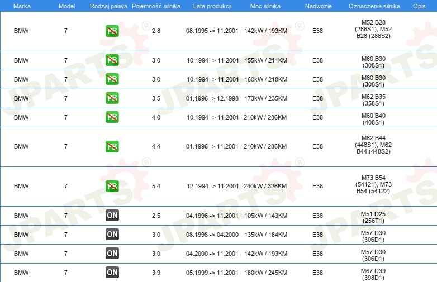Click the ON diesel icon in the 2.5 engine row
Screen dimensions: 437x282
tap(112, 216)
